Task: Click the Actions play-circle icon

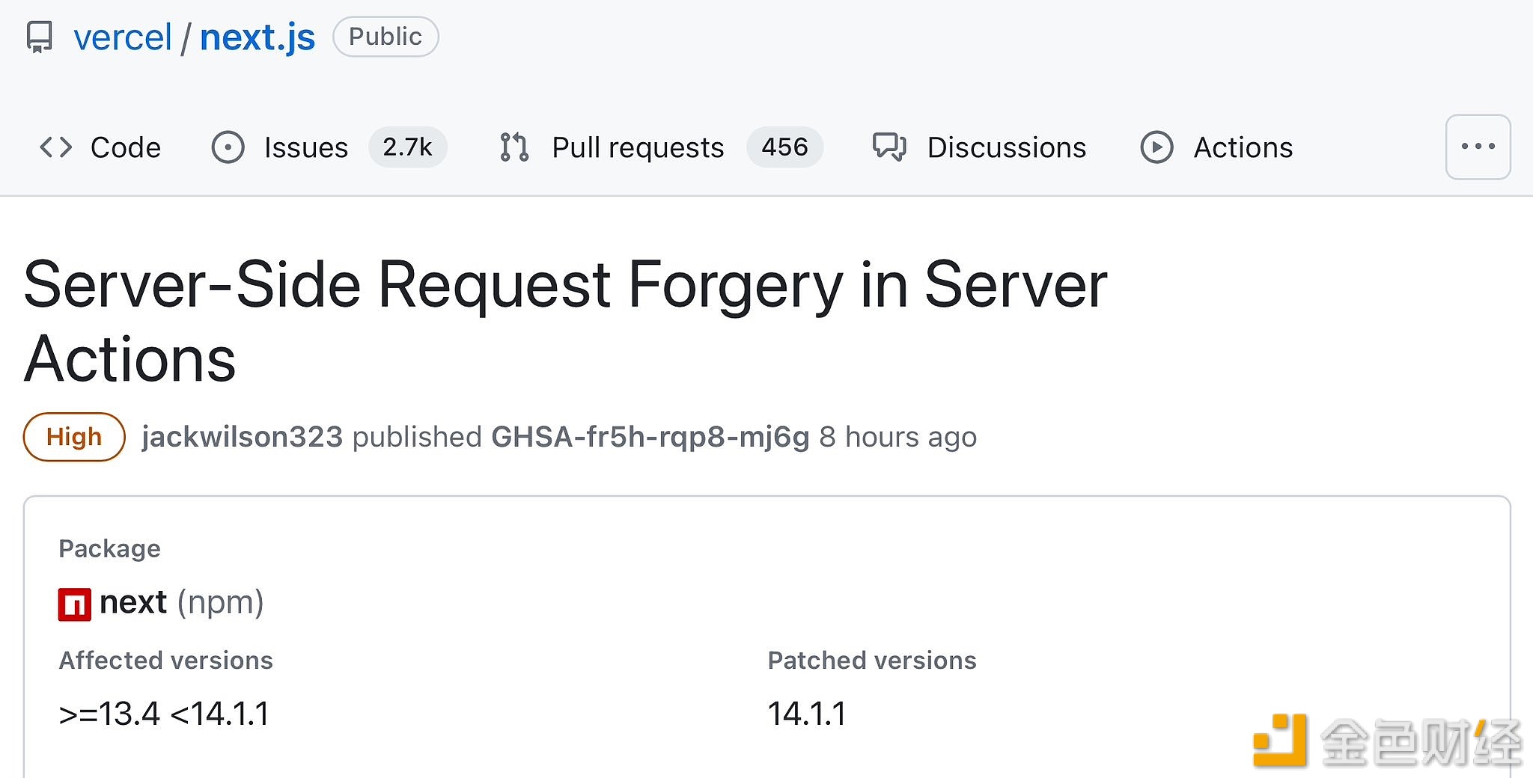Action: click(x=1157, y=147)
